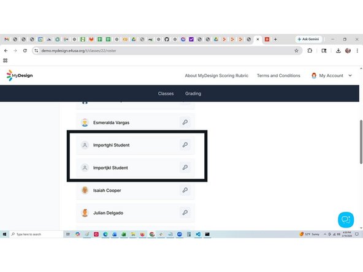This screenshot has height=272, width=363.
Task: Click Julian Delgado avatar
Action: (x=85, y=213)
